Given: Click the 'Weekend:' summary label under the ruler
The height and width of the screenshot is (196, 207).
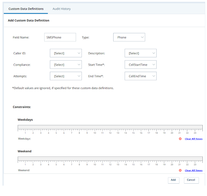Looking at the screenshot, I should [x=24, y=170].
